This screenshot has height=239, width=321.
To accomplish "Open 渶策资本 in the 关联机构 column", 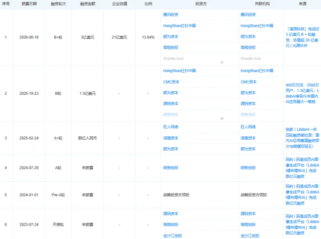I will [x=248, y=138].
